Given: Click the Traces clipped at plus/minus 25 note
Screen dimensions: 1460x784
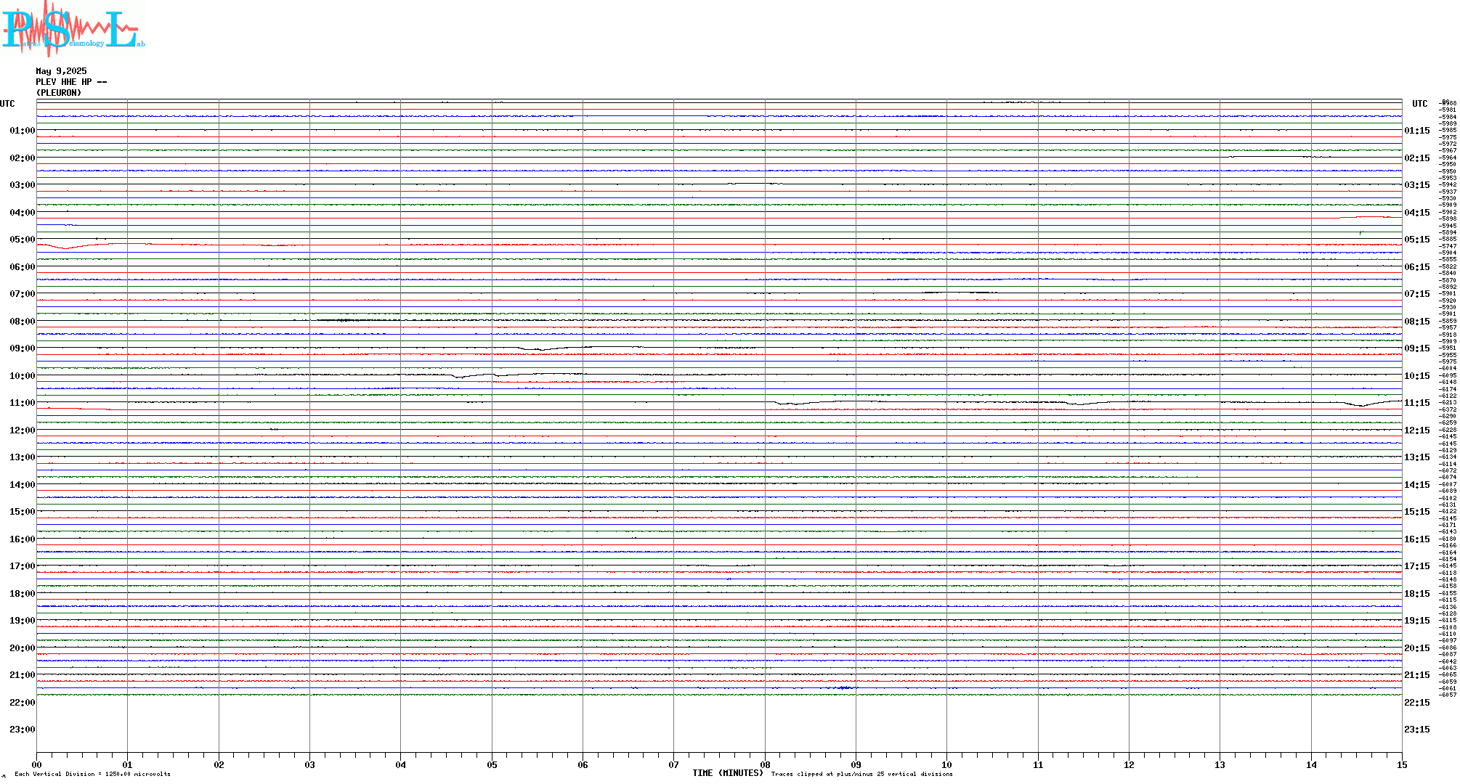Looking at the screenshot, I should 862,774.
